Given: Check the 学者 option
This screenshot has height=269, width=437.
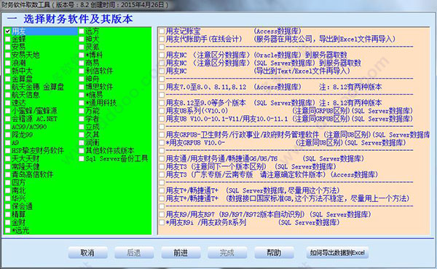Looking at the screenshot, I should click(82, 119).
